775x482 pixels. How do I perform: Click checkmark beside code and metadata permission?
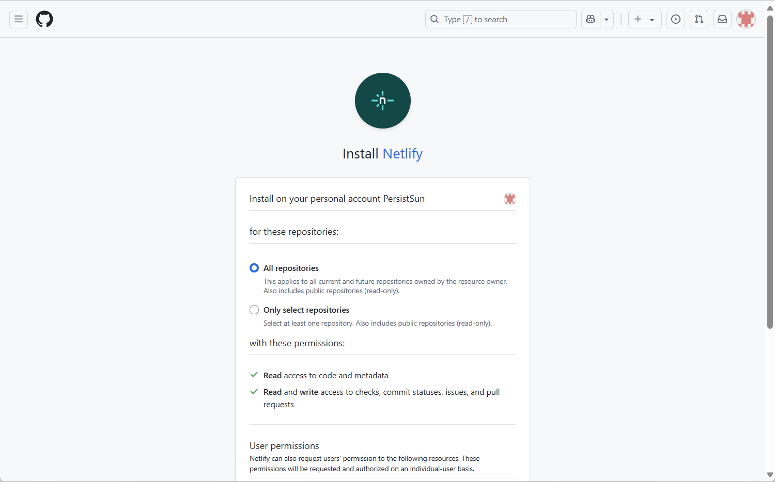coord(254,375)
